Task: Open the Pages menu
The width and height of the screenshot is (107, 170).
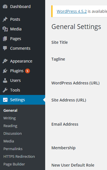Action: pos(16,39)
